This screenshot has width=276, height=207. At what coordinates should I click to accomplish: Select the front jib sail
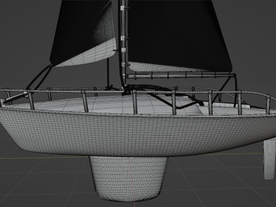pos(83,33)
